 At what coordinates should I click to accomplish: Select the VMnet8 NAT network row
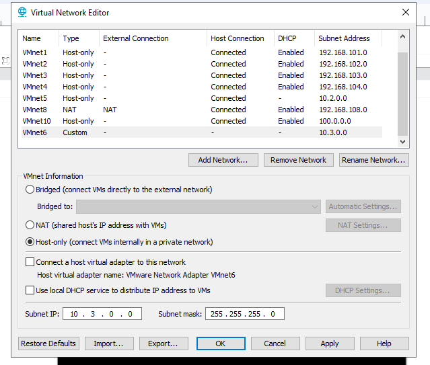click(x=202, y=110)
